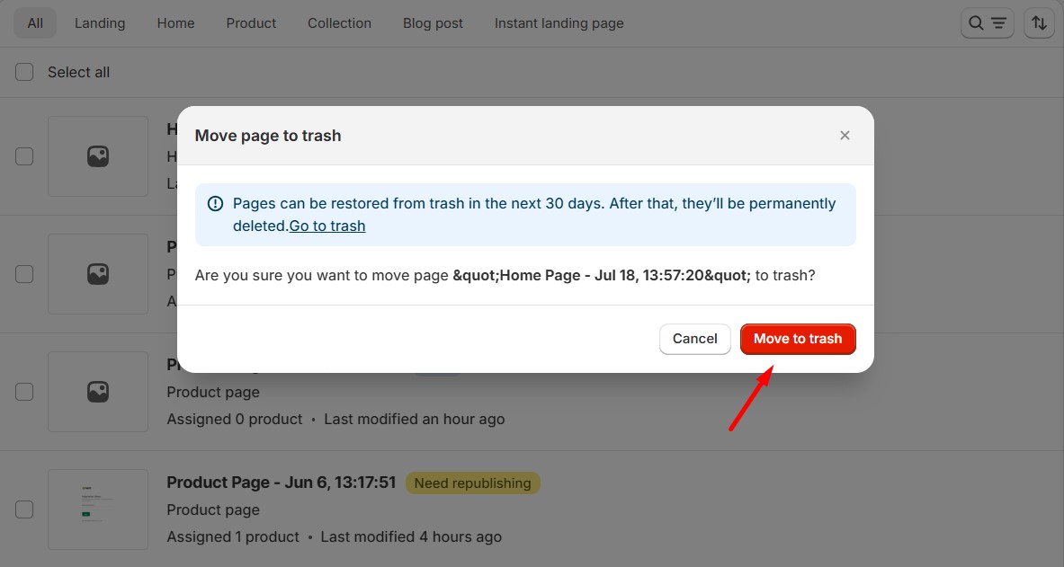
Task: Confirm with the red Move to trash button
Action: (x=797, y=339)
